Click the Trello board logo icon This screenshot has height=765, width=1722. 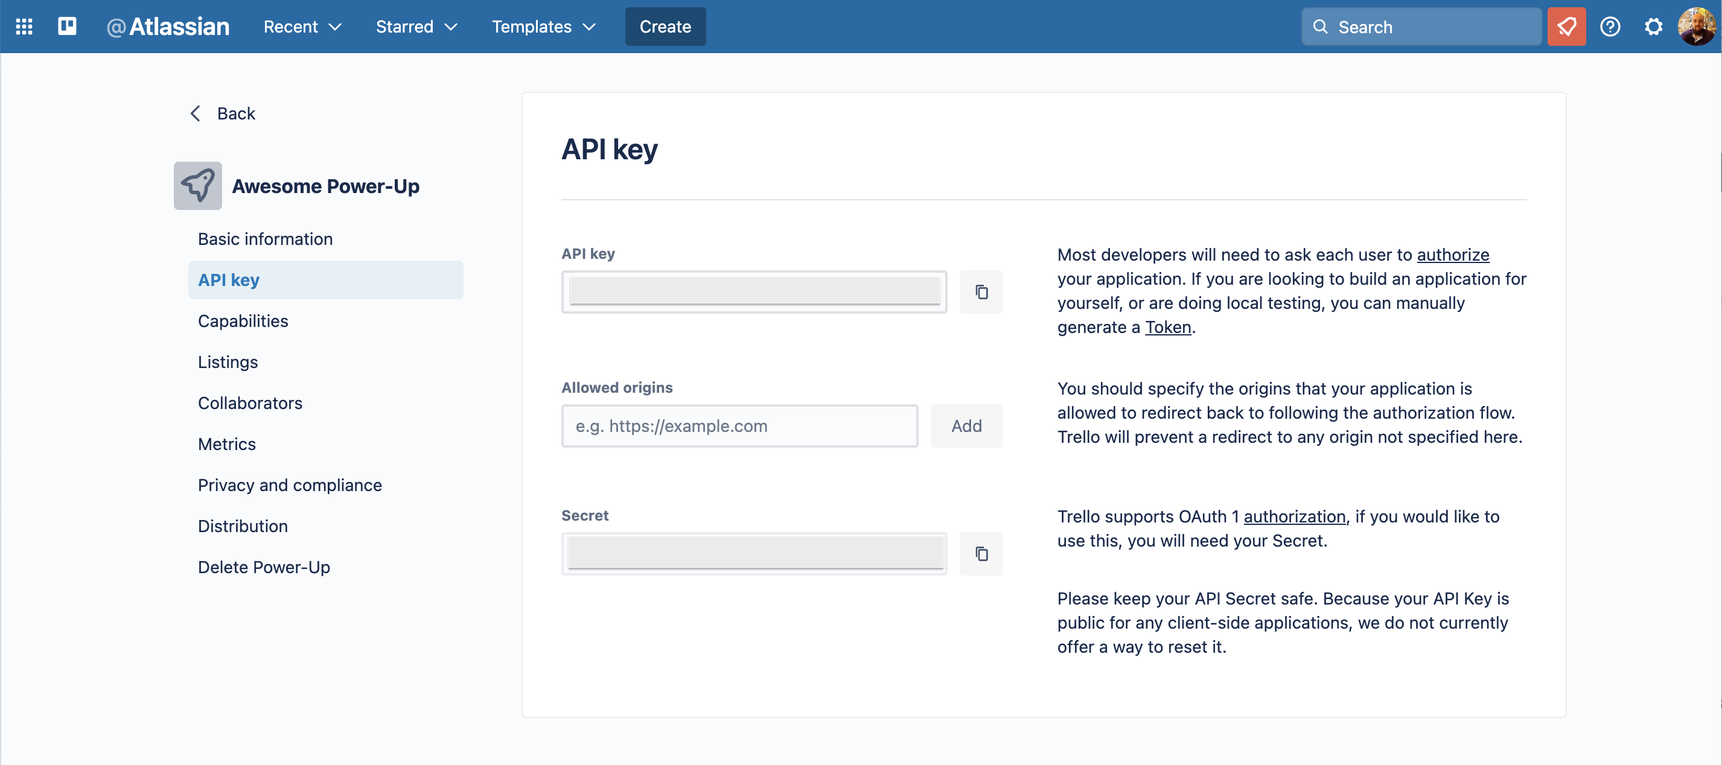coord(68,26)
